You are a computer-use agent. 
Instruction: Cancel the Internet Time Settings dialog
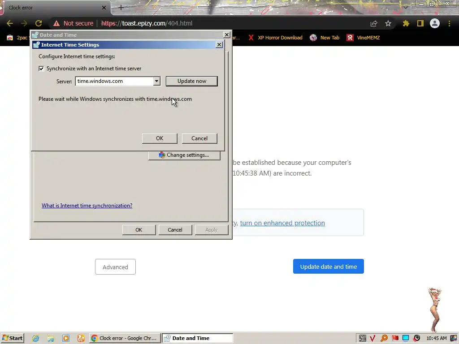[x=199, y=138]
